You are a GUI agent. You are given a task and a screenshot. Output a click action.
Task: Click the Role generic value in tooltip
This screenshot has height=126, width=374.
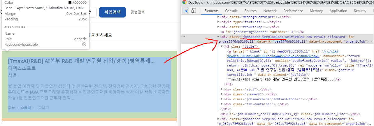(x=80, y=39)
